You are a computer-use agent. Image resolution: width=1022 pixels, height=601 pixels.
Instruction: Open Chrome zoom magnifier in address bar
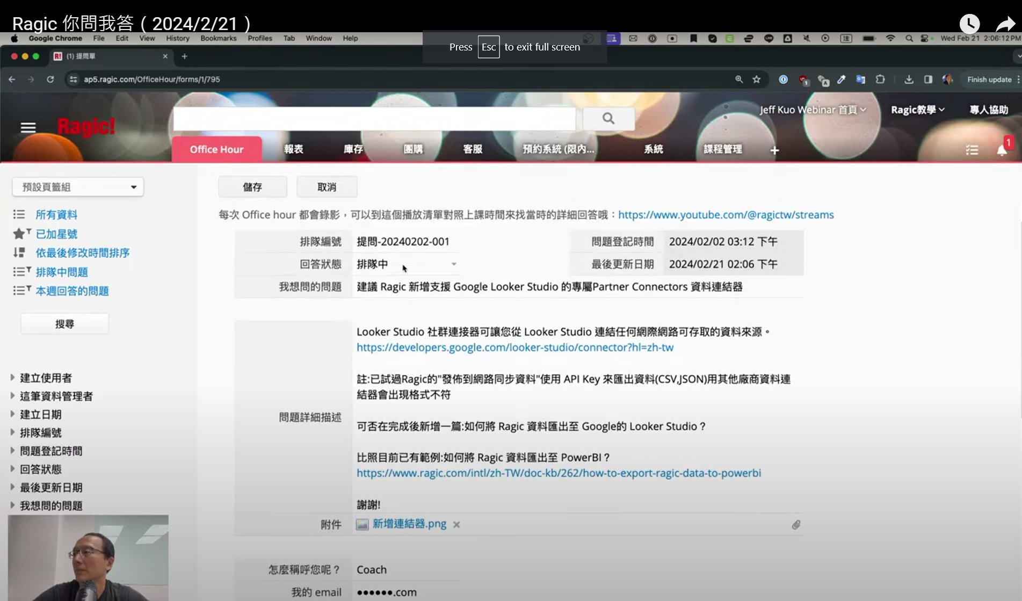point(739,79)
